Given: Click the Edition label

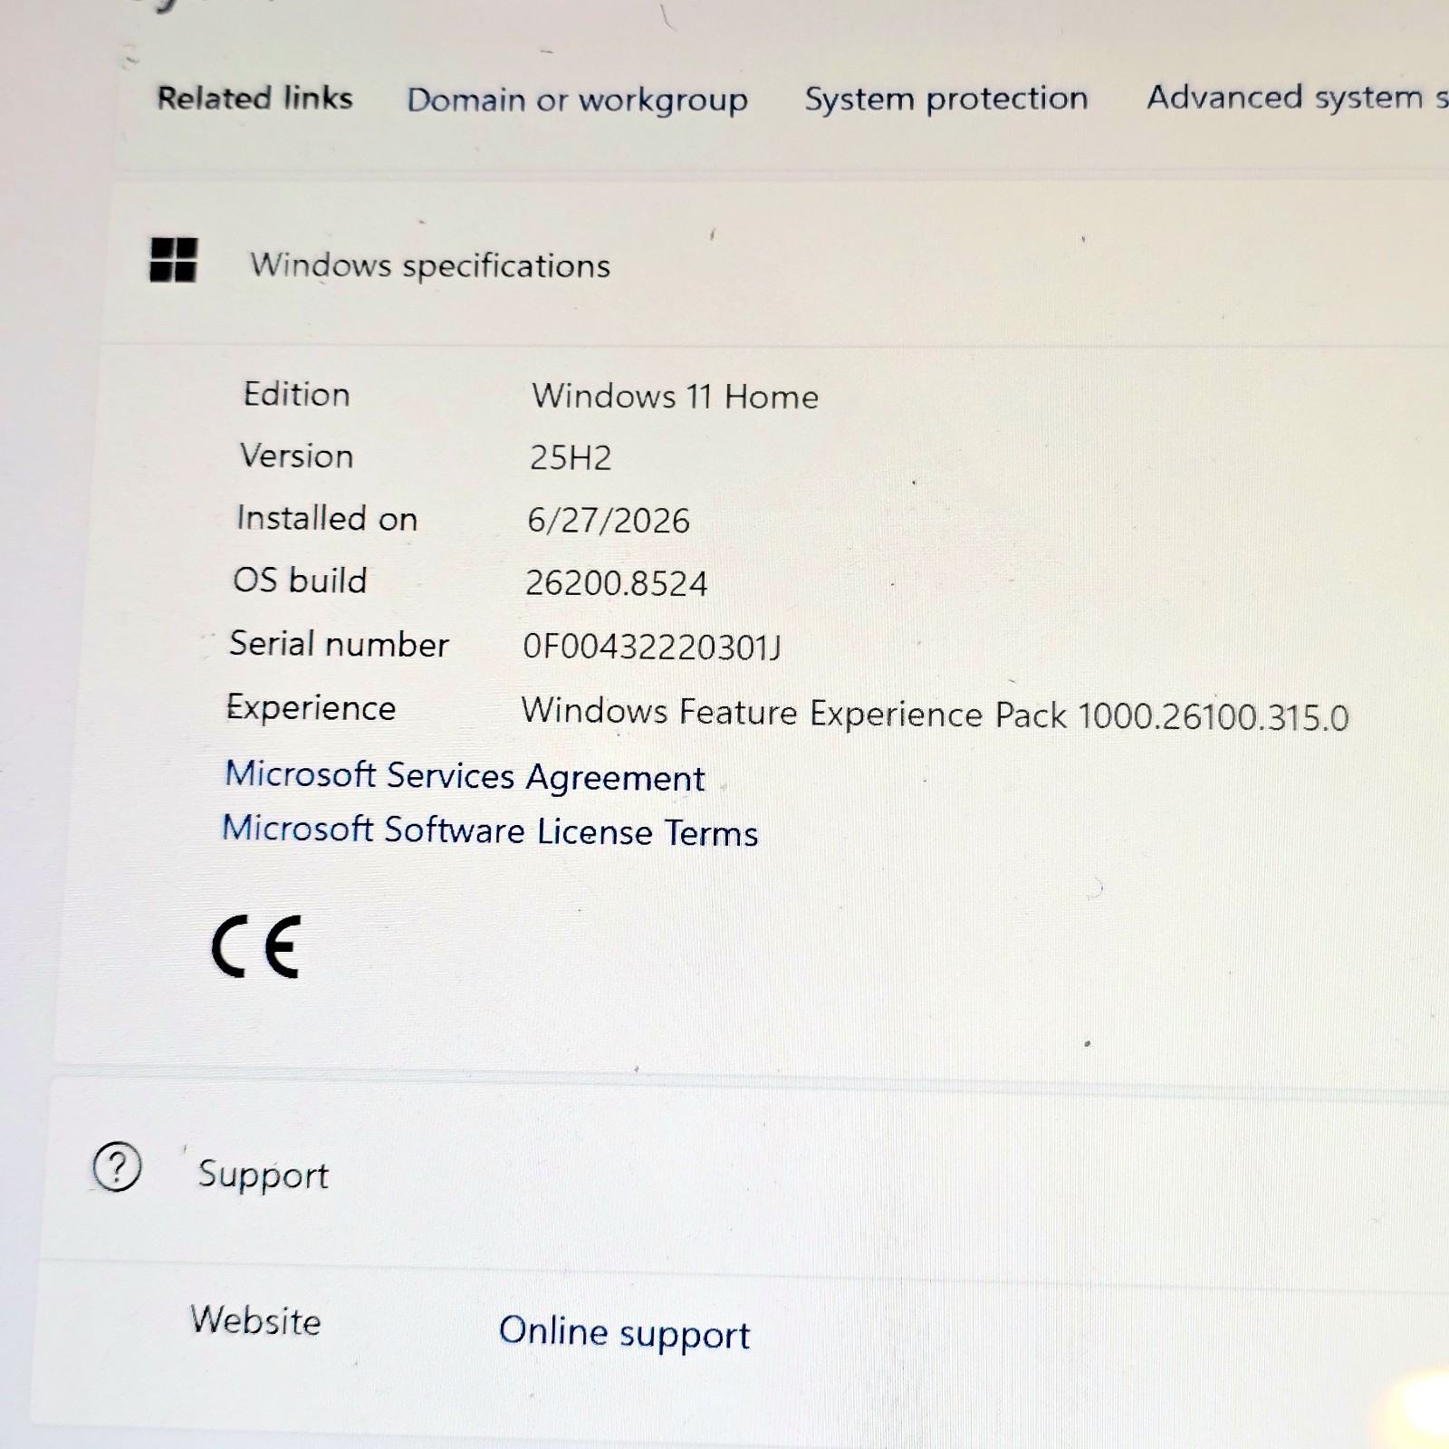Looking at the screenshot, I should [x=296, y=395].
